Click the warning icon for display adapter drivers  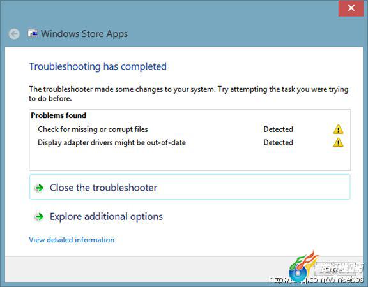click(338, 142)
